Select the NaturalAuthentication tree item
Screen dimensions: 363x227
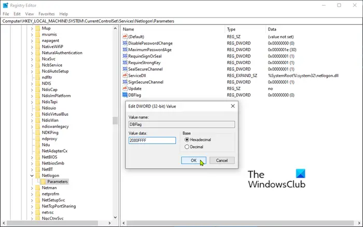click(x=62, y=53)
